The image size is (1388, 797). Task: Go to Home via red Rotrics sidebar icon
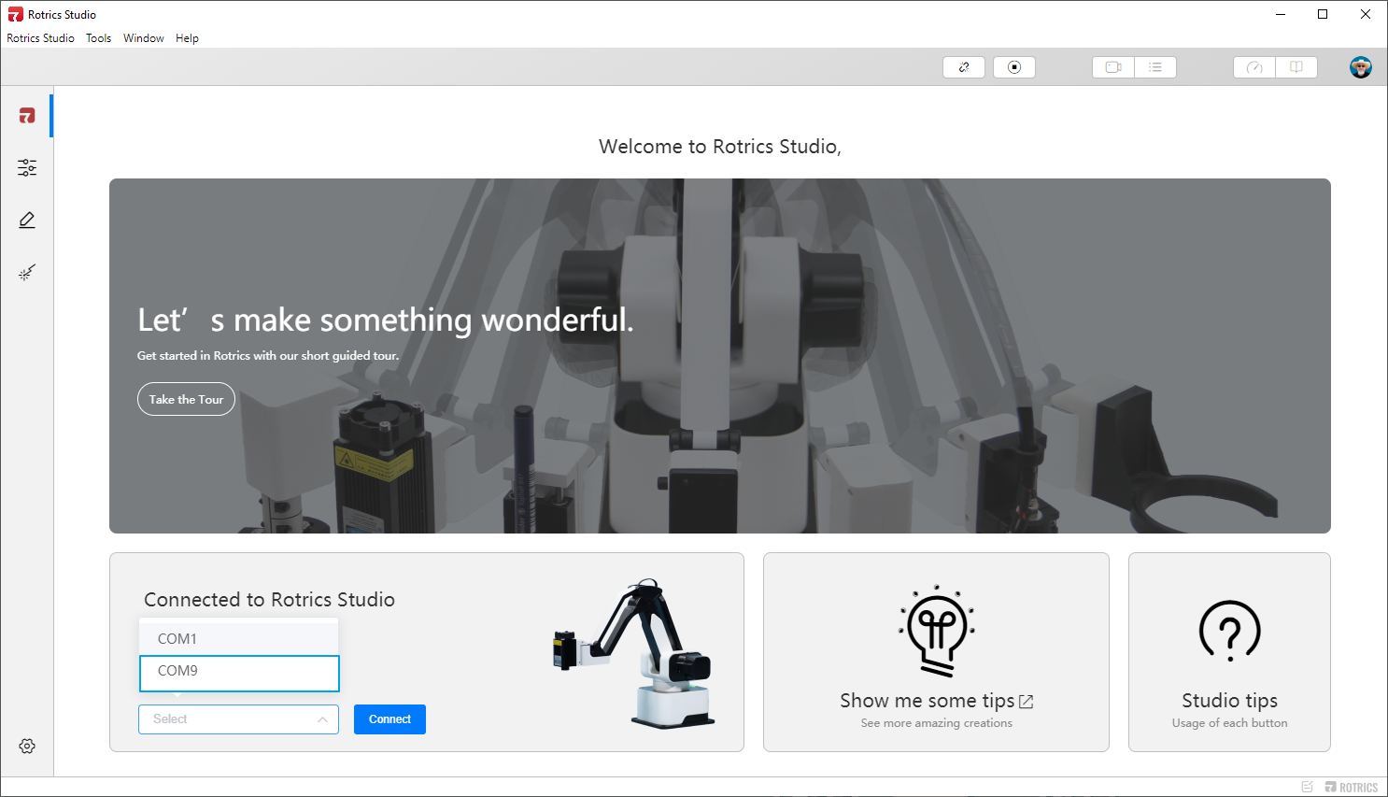[x=27, y=116]
